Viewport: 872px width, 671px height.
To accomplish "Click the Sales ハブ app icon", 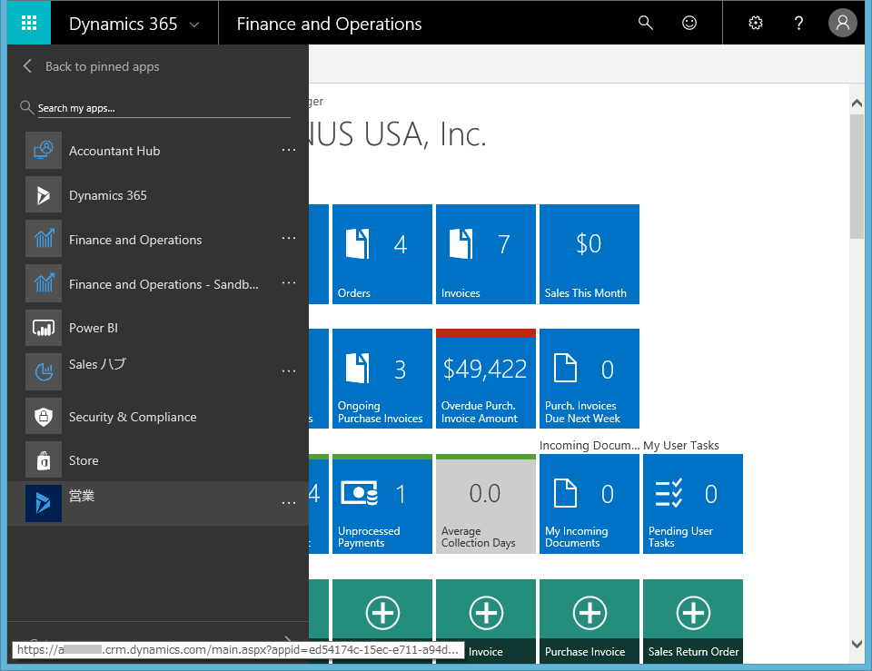I will tap(44, 371).
